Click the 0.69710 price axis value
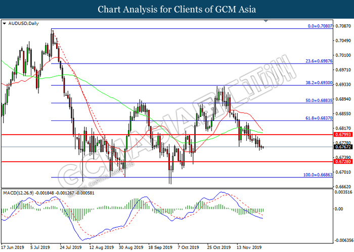 pyautogui.click(x=343, y=70)
